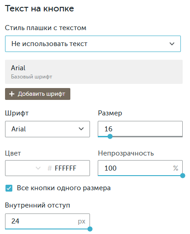Select the Arial 'Базовый шрифт' entry
The image size is (190, 234).
coord(94,72)
